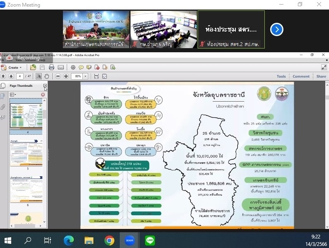
Task: Open the file with the folder icon
Action: tap(33, 67)
